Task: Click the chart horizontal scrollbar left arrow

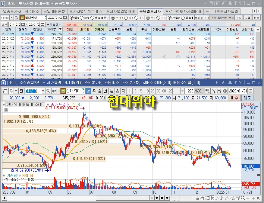Action: [5, 198]
